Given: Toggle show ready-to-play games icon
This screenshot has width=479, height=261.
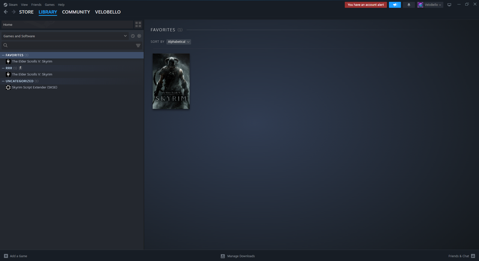Looking at the screenshot, I should (x=139, y=36).
